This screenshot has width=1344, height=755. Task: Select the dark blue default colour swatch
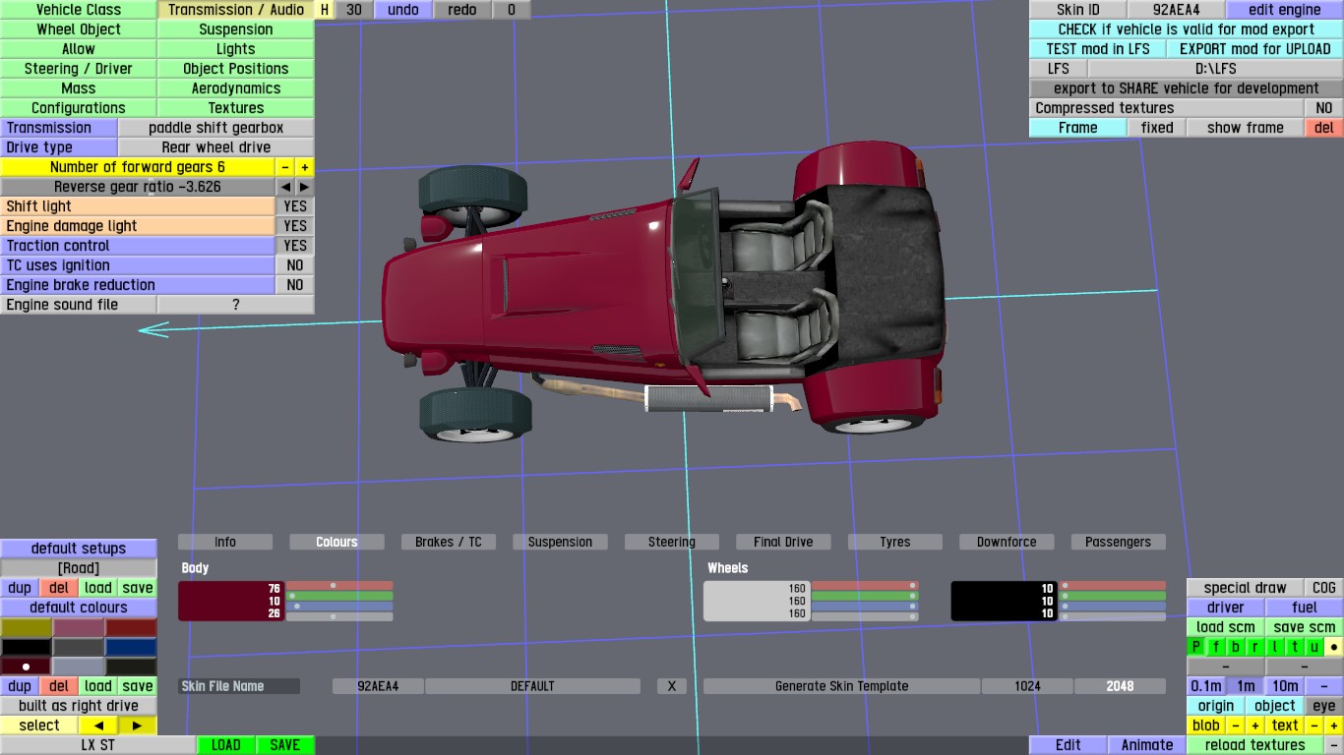click(131, 647)
